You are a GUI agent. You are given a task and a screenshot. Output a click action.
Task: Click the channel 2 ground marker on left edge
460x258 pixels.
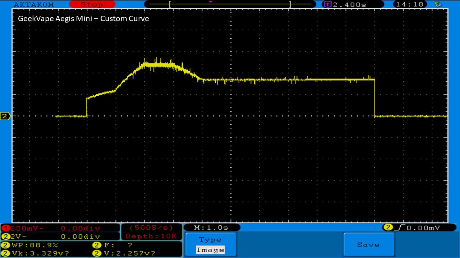point(5,116)
